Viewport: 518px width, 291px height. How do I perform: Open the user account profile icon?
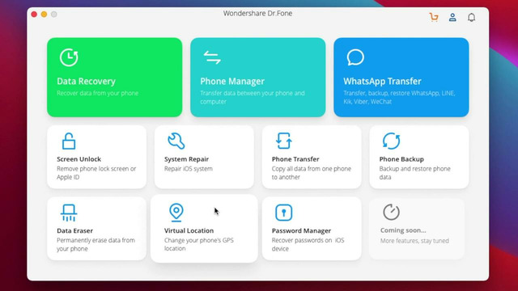[x=452, y=17]
